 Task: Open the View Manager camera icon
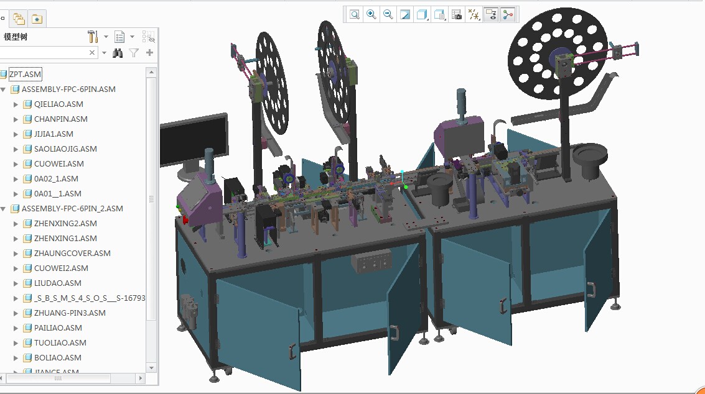click(x=455, y=14)
